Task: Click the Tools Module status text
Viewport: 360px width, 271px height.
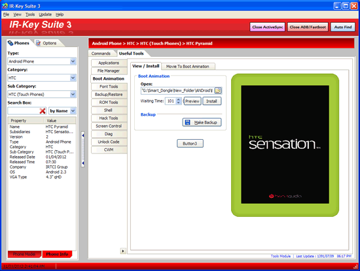Action: coord(281,256)
